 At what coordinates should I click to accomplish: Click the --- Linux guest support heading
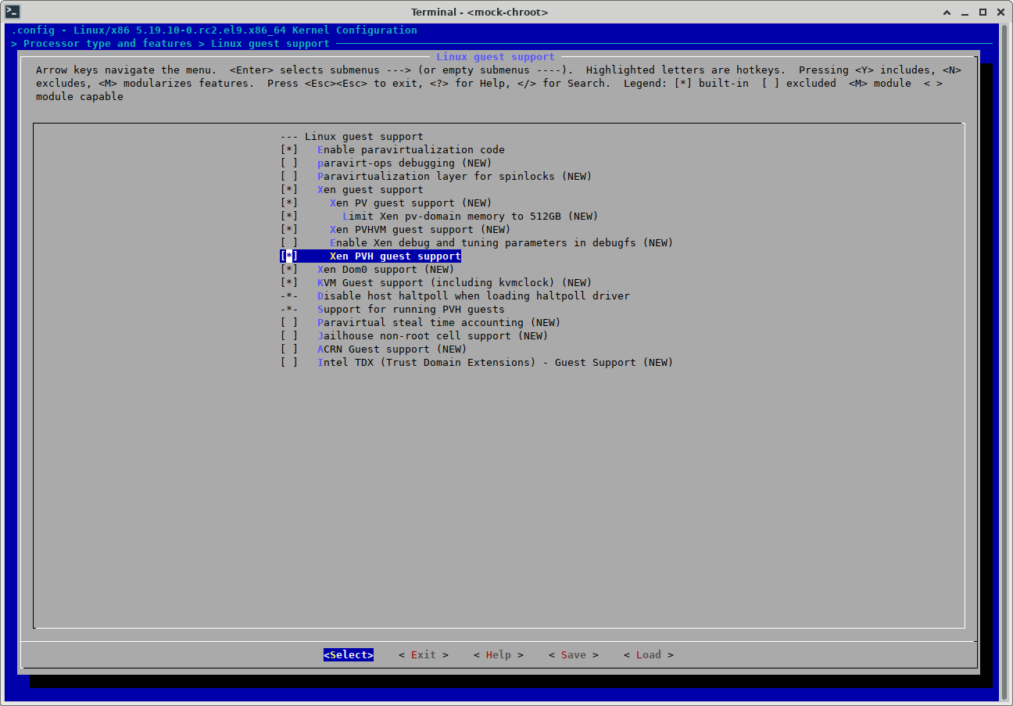[x=352, y=136]
